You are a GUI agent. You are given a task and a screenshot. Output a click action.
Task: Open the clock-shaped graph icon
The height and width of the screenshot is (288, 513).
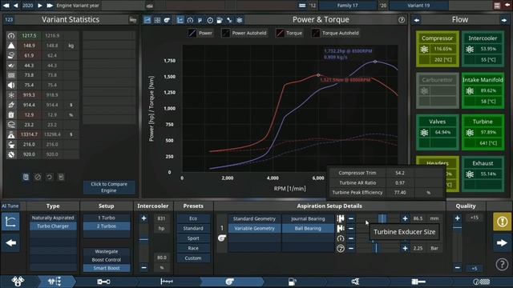click(x=210, y=20)
